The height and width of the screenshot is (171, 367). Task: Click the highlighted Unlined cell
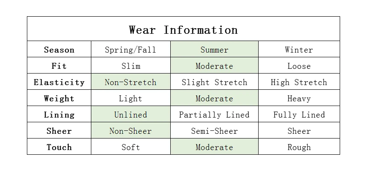tap(131, 114)
